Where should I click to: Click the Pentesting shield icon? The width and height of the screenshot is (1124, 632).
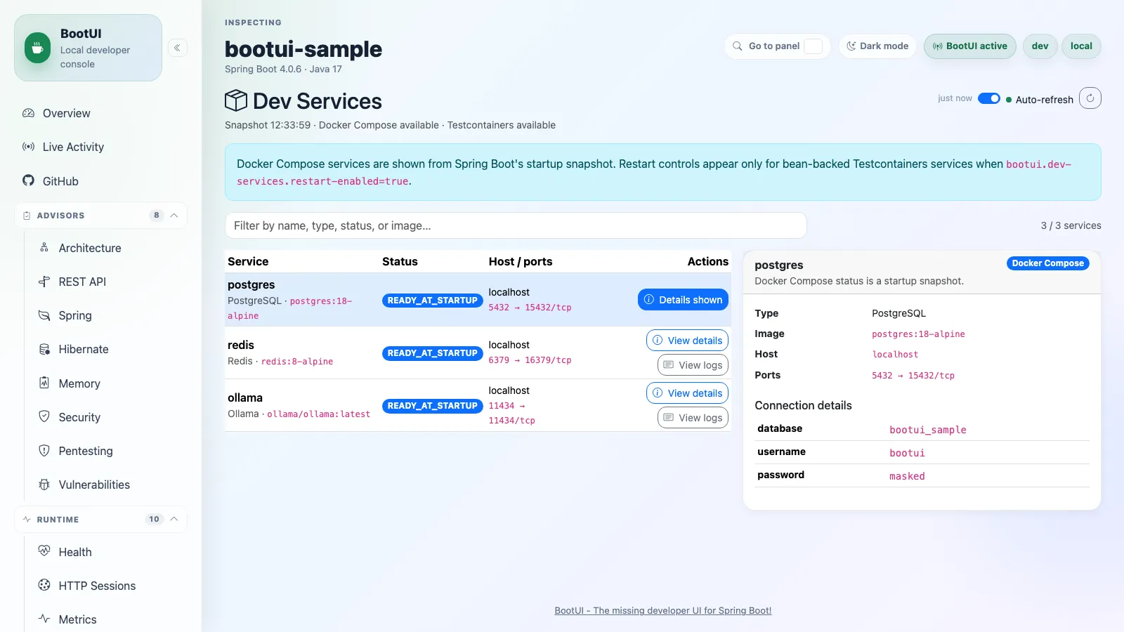coord(44,450)
